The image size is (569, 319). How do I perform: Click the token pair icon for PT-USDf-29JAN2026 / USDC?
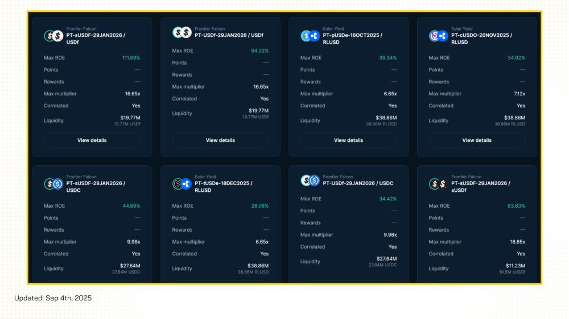coord(310,181)
